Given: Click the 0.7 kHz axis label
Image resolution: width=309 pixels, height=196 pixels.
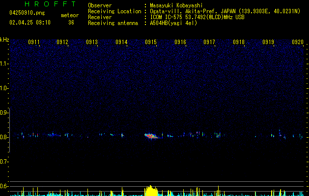Looking at the screenshot, I should click(4, 162).
